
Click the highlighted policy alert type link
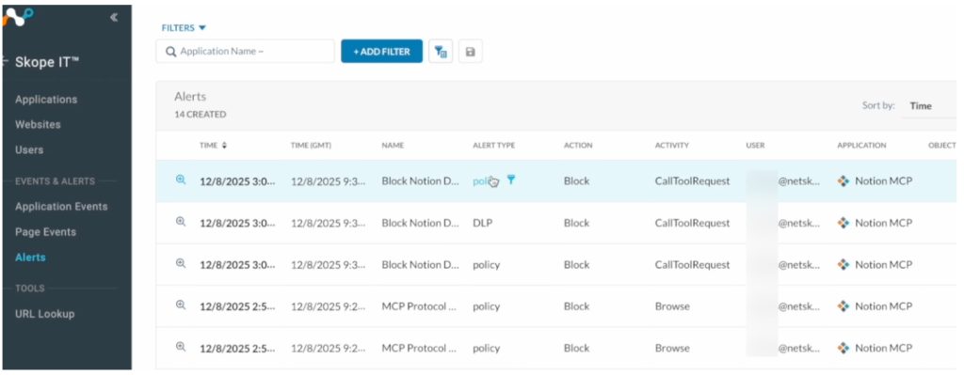(485, 181)
